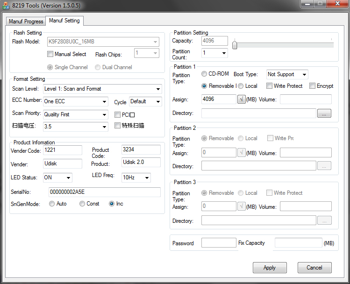This screenshot has height=284, width=350.
Task: Select the CD-ROM partition type
Action: click(x=205, y=74)
